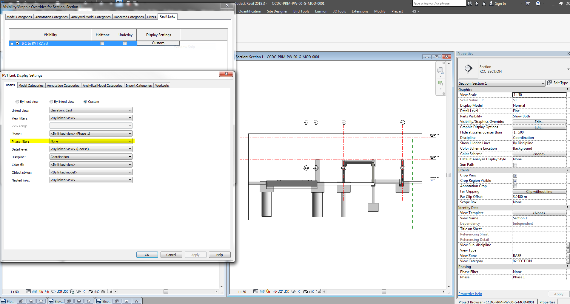Open Temporary Hide/Isolate glasses icon
Screen dimensions: 570x304
[x=293, y=291]
